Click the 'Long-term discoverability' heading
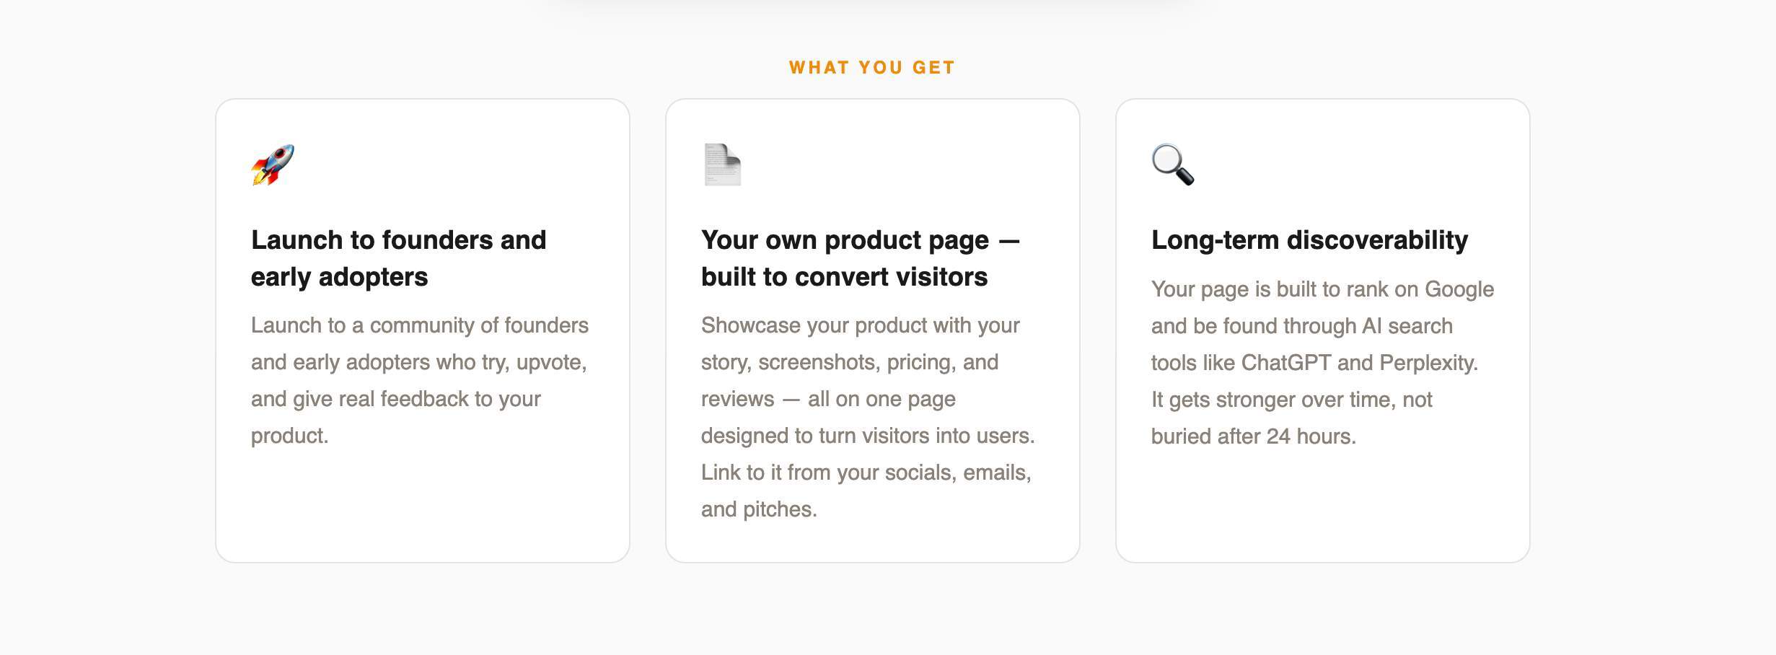The image size is (1776, 655). [x=1309, y=240]
